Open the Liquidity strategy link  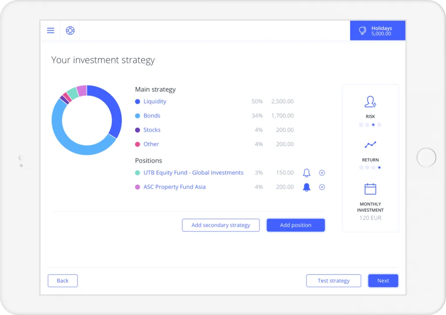click(x=155, y=102)
